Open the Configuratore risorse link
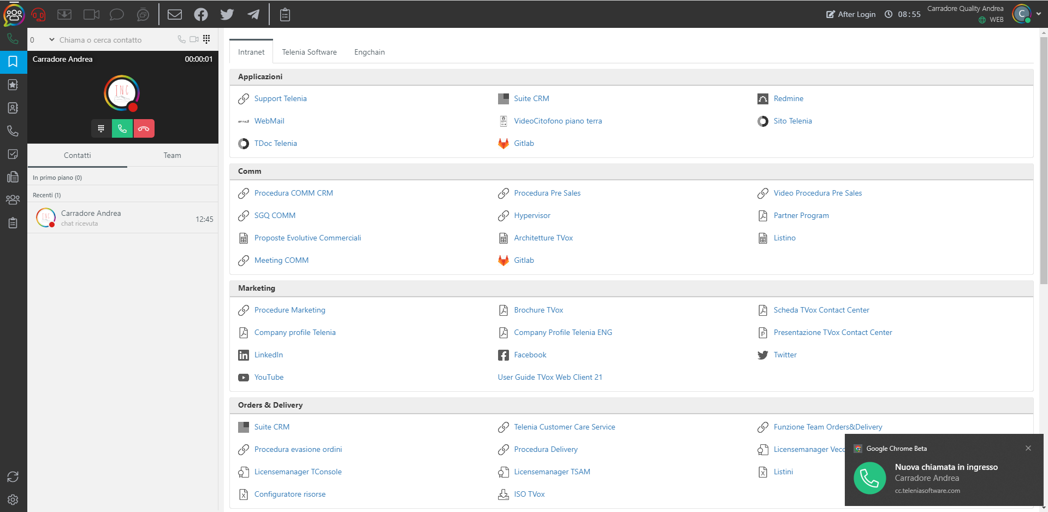Screen dimensions: 1048x512 290,494
